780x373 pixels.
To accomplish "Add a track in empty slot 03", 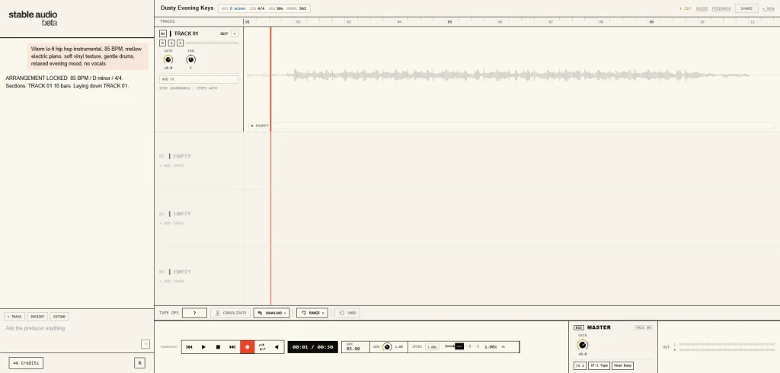I will coord(172,223).
